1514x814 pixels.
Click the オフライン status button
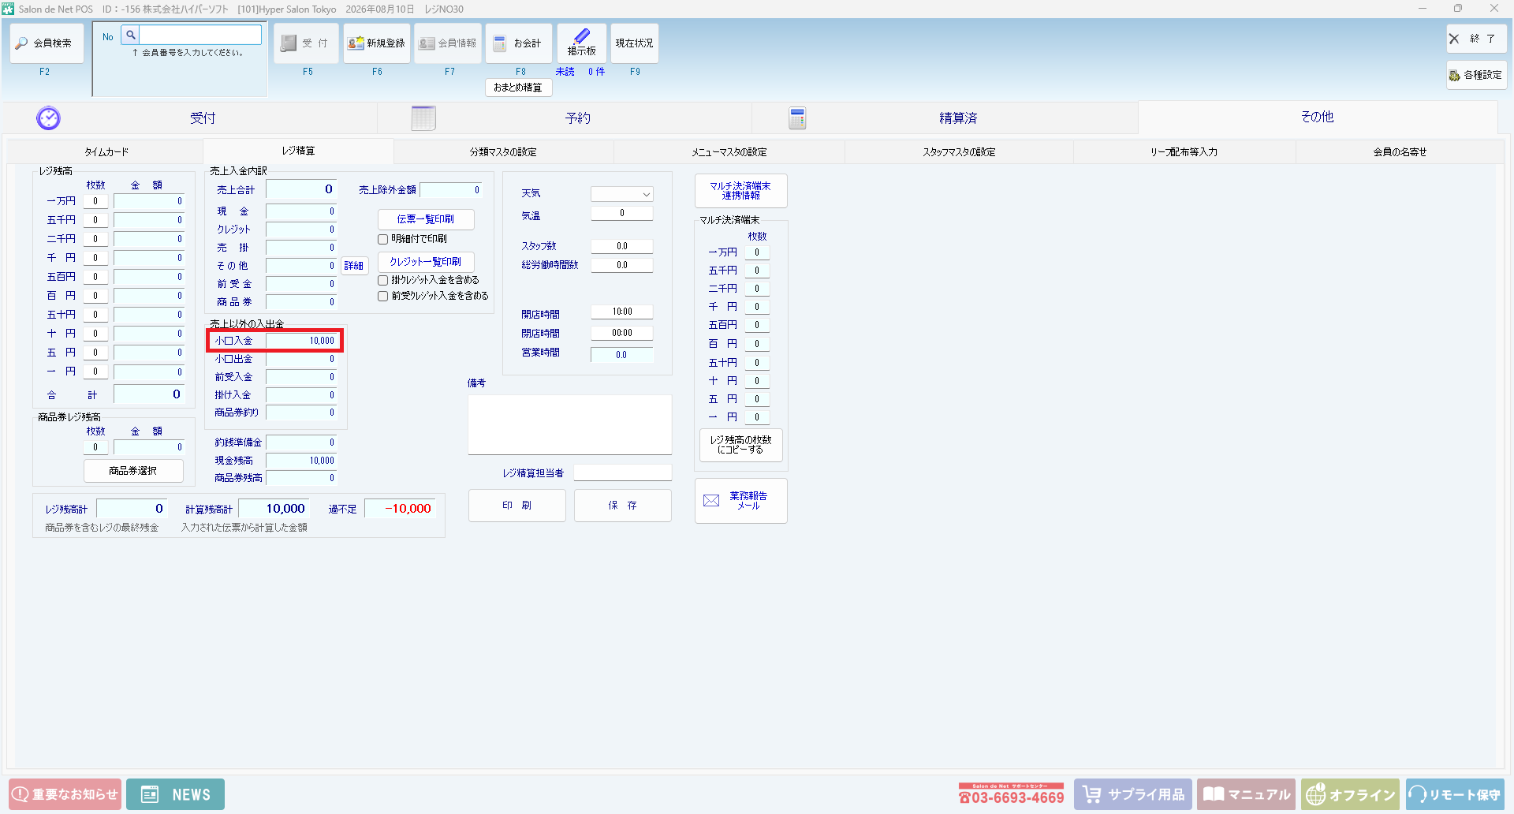click(x=1351, y=794)
